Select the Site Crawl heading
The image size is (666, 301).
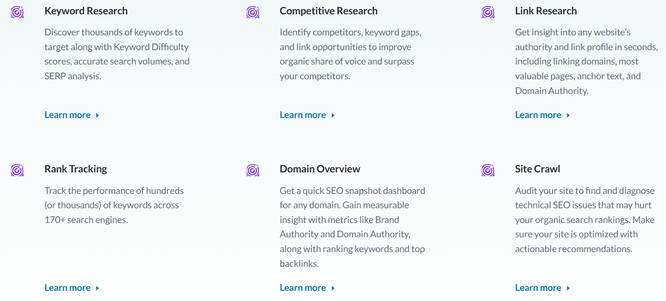coord(537,169)
